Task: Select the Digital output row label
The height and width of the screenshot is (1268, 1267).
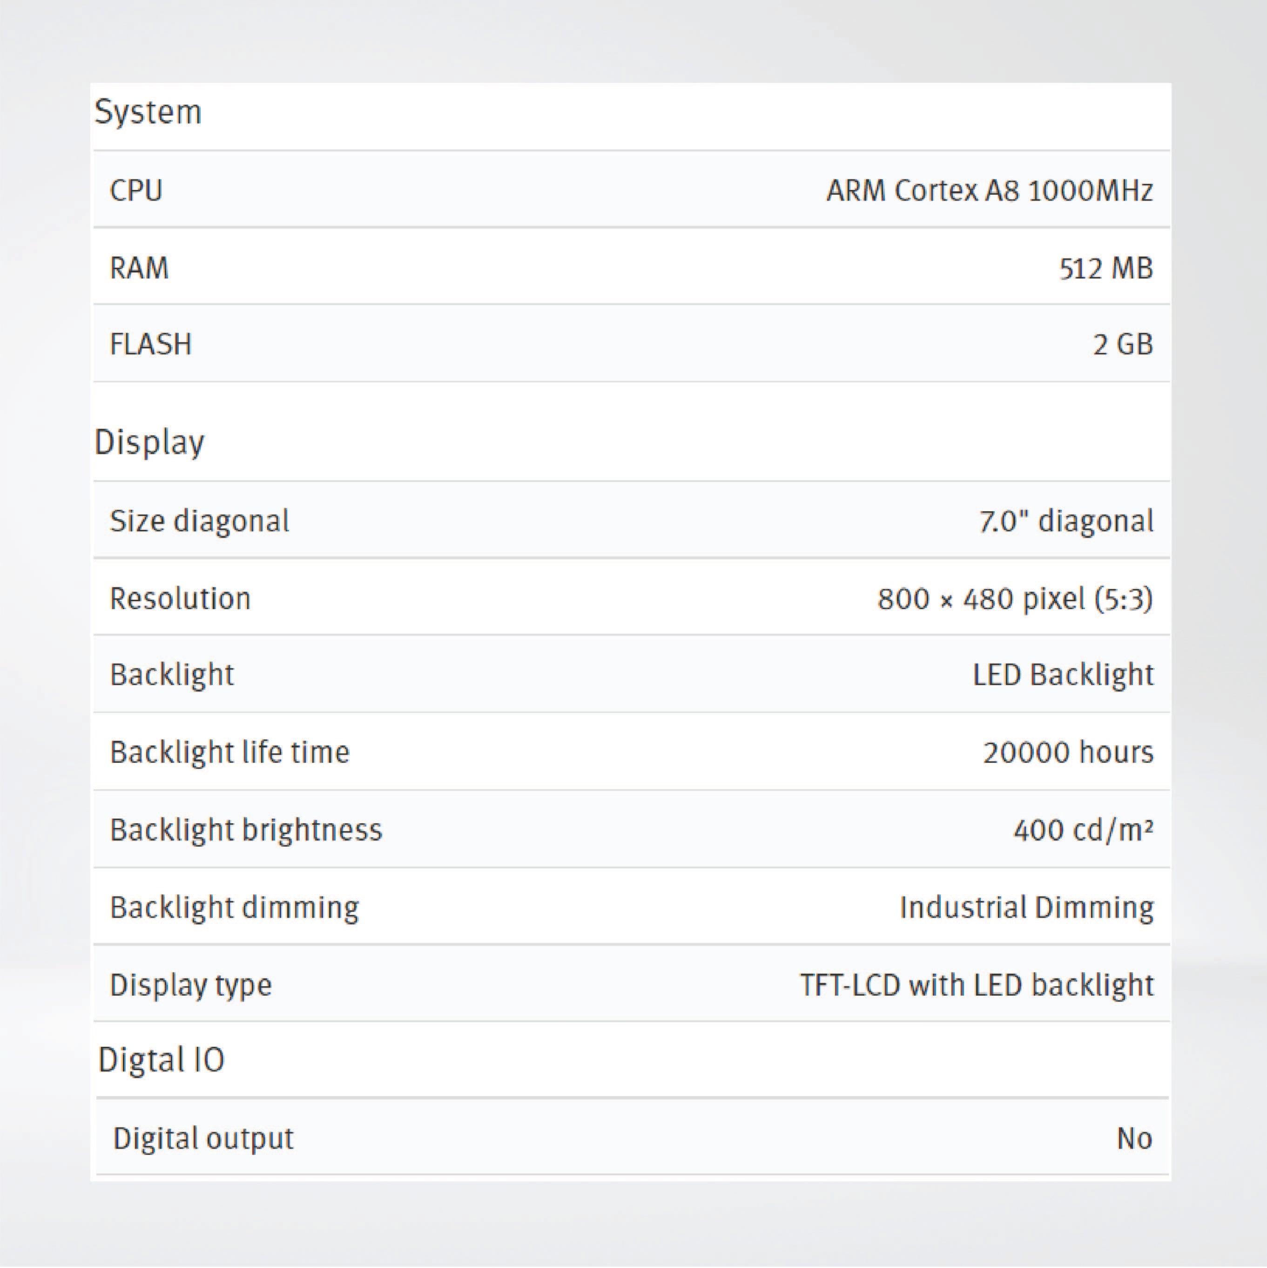Action: [203, 1139]
